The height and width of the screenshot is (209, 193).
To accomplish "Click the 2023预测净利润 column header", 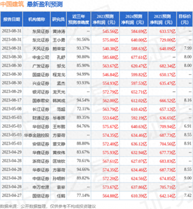I will (x=105, y=19).
